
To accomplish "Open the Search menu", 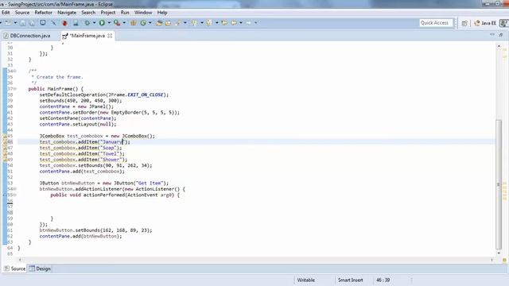I will tap(88, 13).
